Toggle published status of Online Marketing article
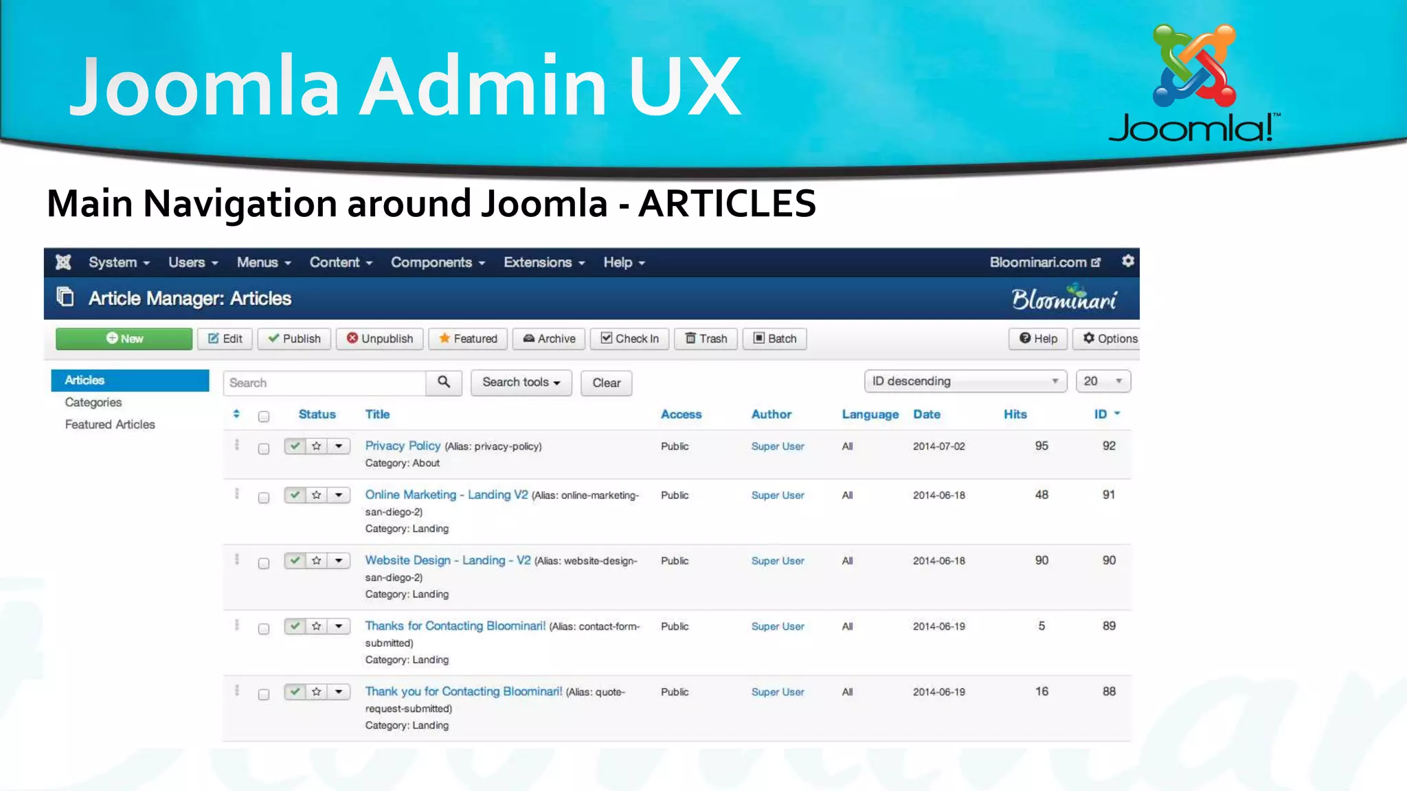The width and height of the screenshot is (1407, 791). (x=295, y=495)
